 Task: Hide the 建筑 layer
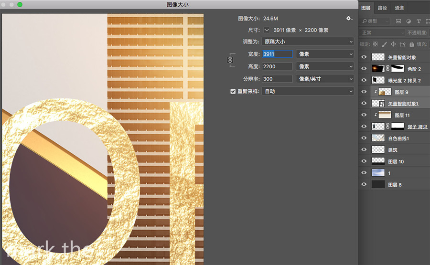coord(364,149)
